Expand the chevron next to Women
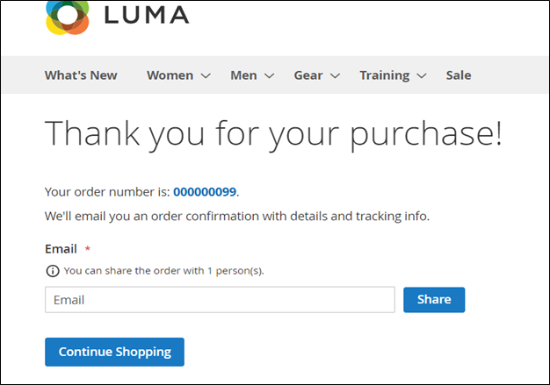The width and height of the screenshot is (550, 385). [x=206, y=76]
